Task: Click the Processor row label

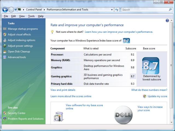Action: click(57, 55)
